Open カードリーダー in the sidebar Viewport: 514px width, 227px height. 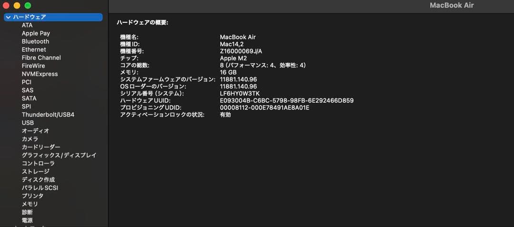pyautogui.click(x=41, y=147)
